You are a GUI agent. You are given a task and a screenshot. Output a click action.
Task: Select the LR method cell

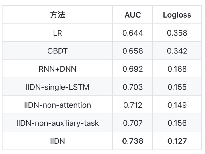(58, 33)
